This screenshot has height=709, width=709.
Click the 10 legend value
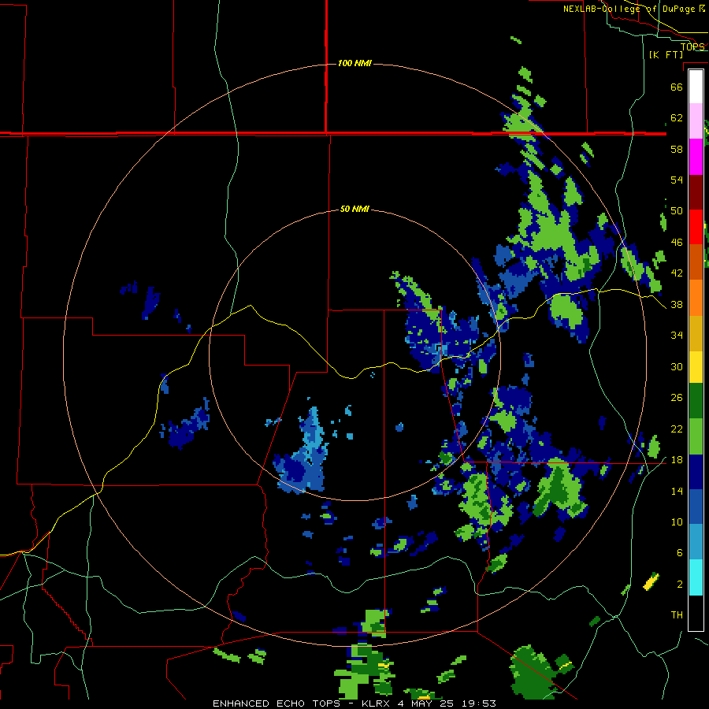click(x=677, y=522)
